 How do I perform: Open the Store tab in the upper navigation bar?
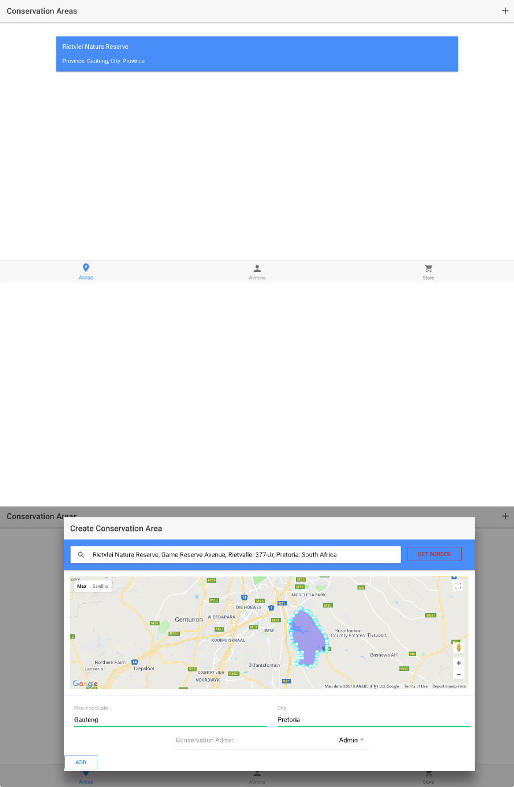click(x=429, y=271)
